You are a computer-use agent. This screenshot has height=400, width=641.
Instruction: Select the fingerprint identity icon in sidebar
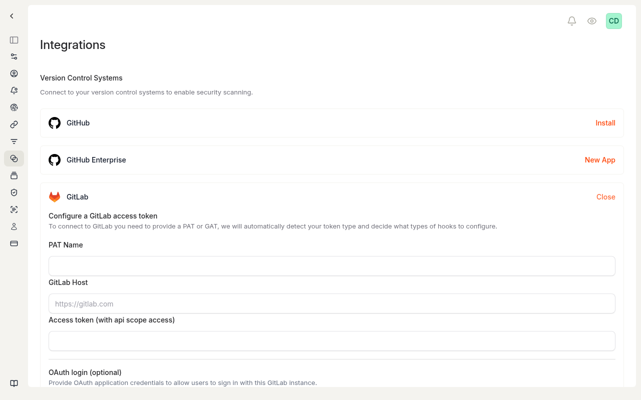point(14,107)
